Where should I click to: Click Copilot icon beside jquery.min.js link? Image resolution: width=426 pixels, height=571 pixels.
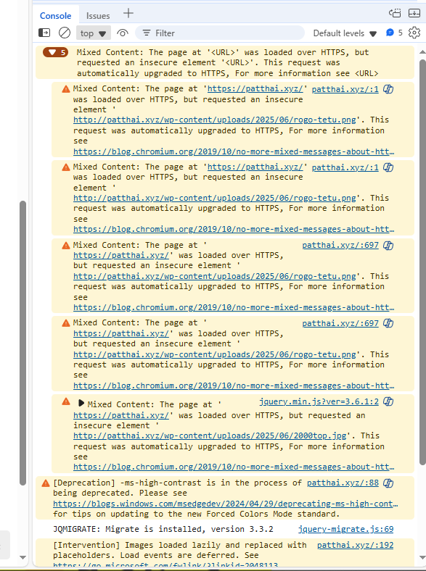tap(388, 401)
